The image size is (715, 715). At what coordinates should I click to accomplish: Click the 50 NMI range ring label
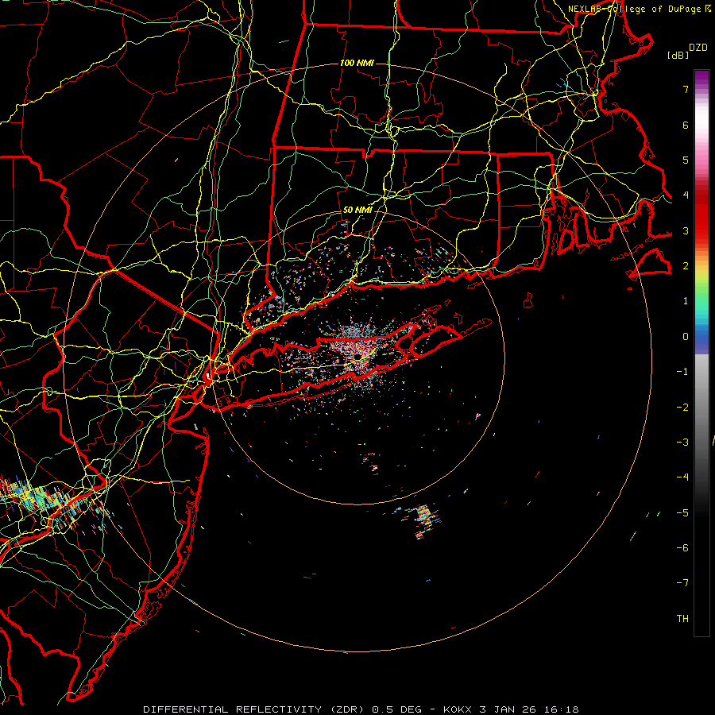pos(357,211)
